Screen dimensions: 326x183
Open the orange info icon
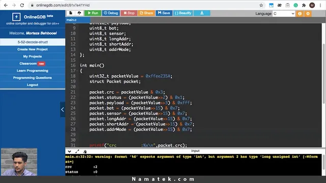(300, 14)
